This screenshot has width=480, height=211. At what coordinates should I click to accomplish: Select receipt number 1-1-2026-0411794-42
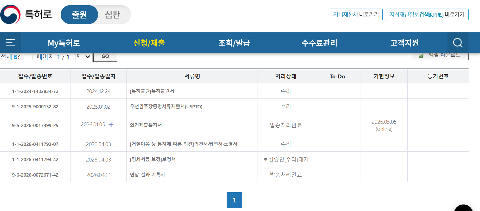pos(35,159)
